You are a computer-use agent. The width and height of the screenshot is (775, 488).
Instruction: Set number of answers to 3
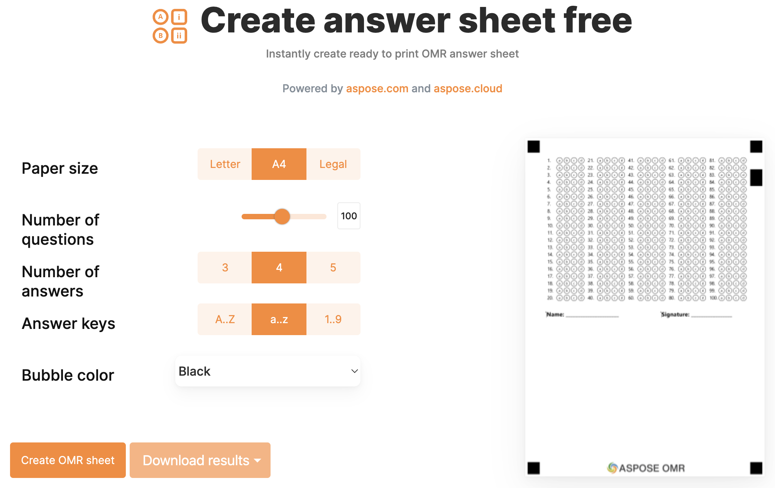pos(225,268)
